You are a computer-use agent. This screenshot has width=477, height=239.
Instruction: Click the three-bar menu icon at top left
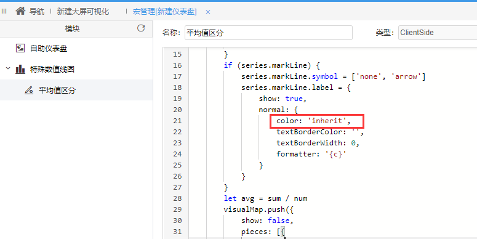click(x=4, y=12)
